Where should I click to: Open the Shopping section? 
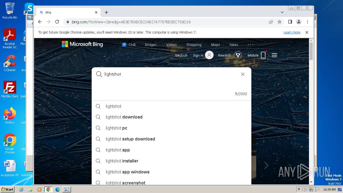click(x=194, y=45)
